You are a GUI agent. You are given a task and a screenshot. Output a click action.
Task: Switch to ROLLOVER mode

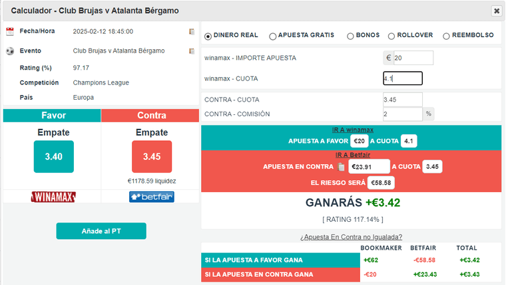[391, 37]
